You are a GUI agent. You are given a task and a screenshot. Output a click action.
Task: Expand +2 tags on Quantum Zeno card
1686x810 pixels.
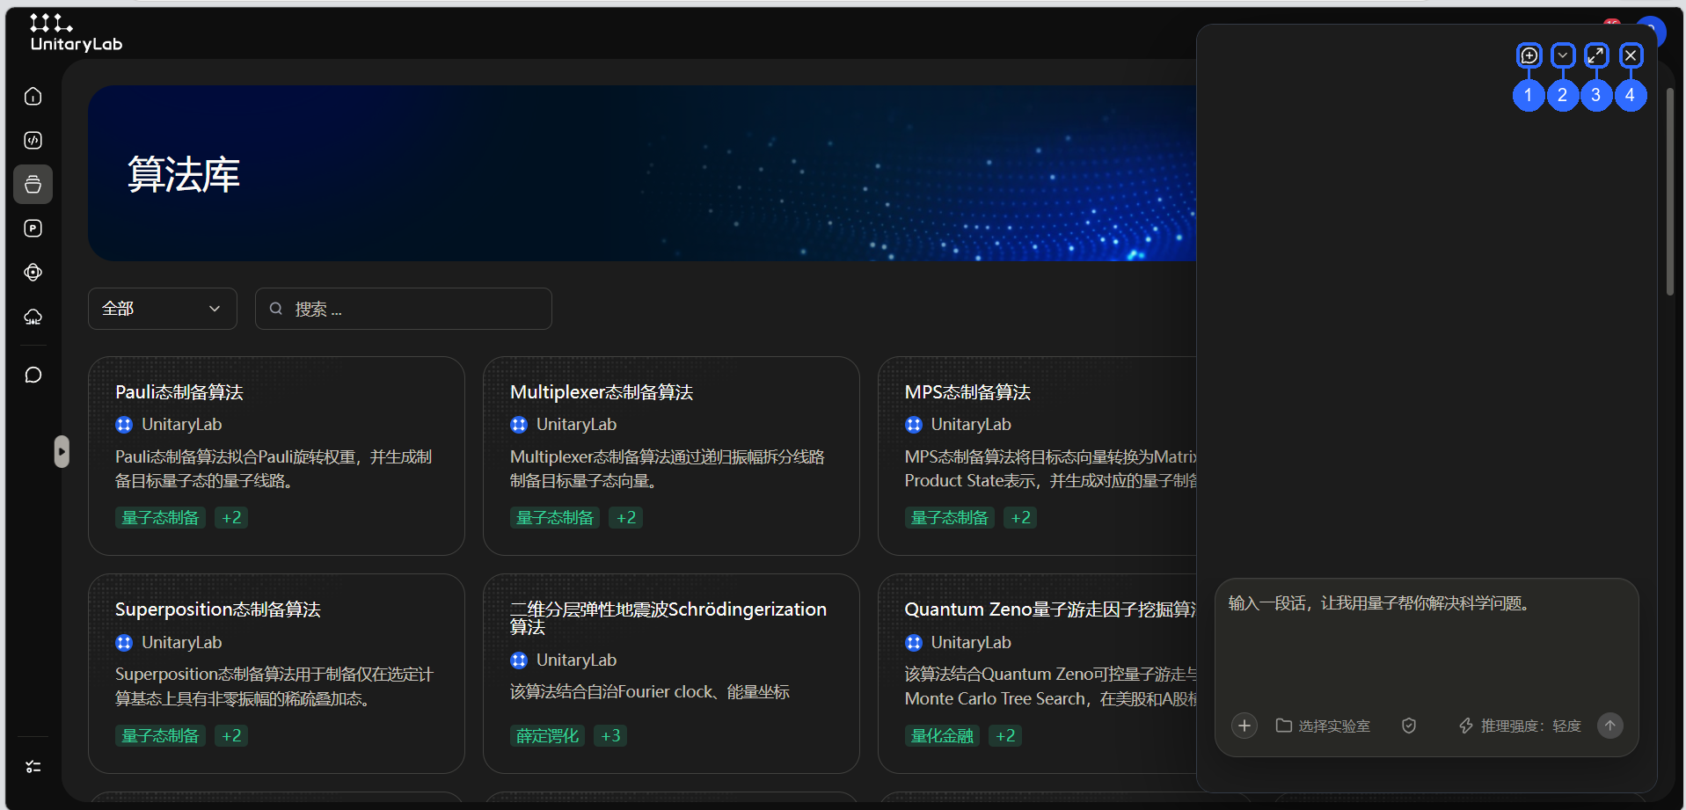[x=1005, y=735]
